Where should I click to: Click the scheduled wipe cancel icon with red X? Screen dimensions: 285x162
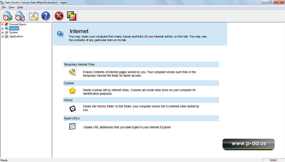point(20,16)
